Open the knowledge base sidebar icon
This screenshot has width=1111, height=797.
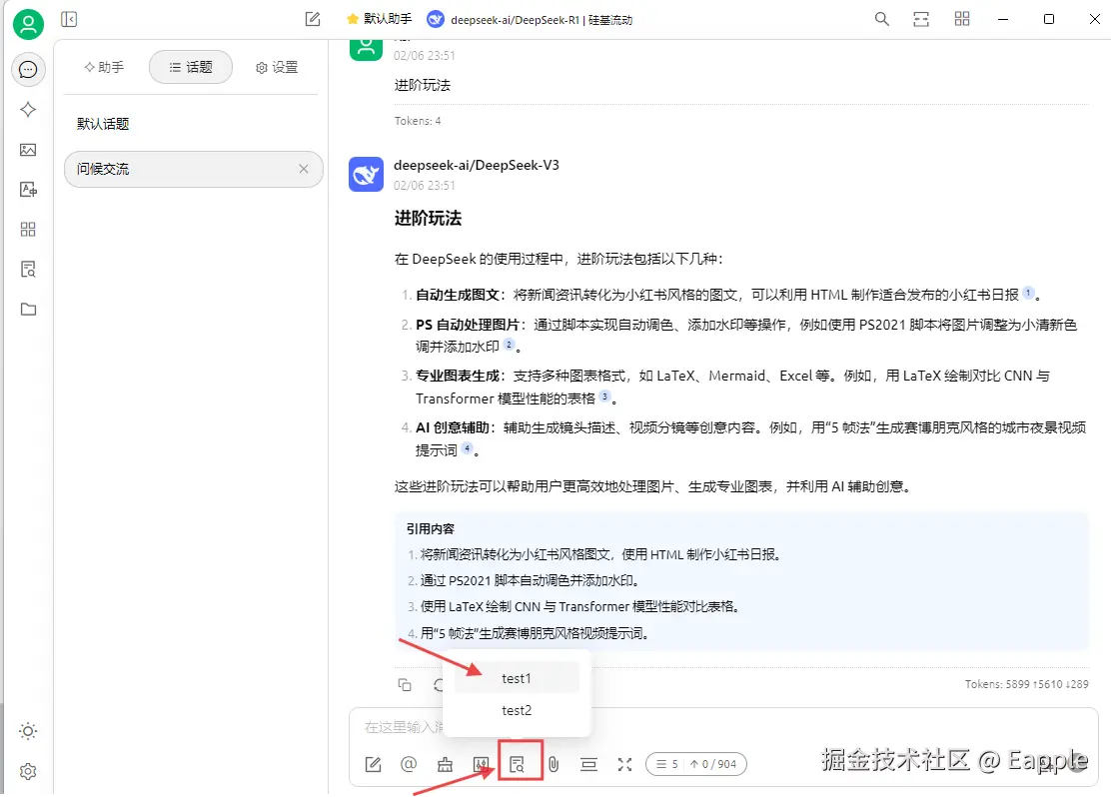(x=28, y=270)
